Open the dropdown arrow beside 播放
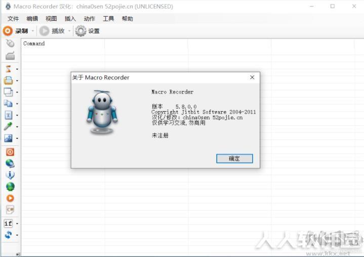The image size is (364, 257). coord(69,31)
